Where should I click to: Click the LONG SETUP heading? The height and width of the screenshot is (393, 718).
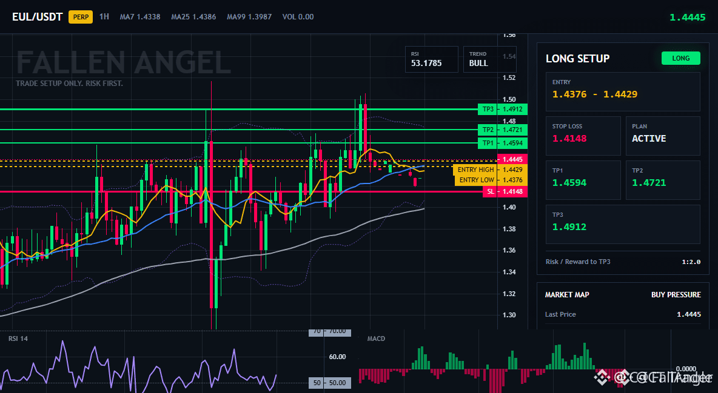[577, 59]
